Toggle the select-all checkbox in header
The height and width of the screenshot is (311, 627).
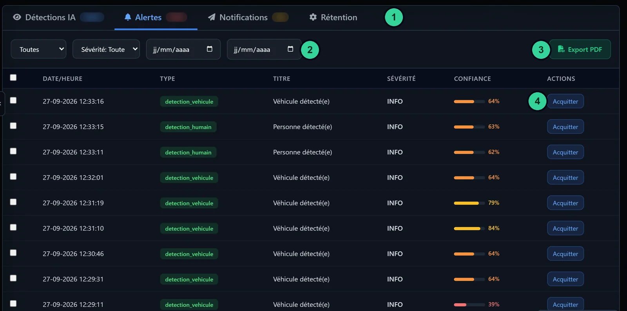pyautogui.click(x=13, y=78)
